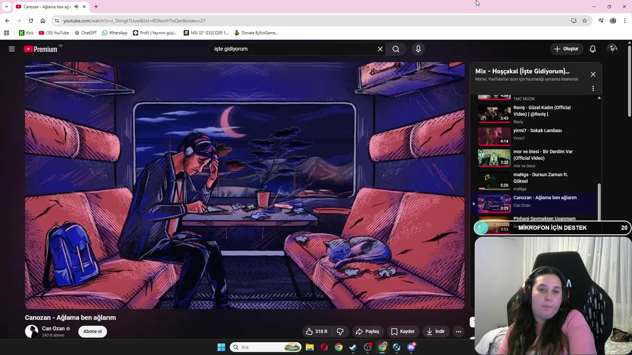
Task: Select Canozan - Ağlama ben ağlarım playlist item
Action: pyautogui.click(x=536, y=203)
